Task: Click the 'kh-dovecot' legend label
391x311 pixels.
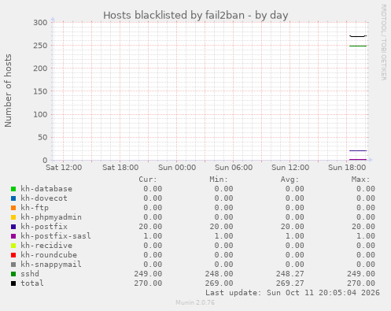Action: [x=44, y=198]
